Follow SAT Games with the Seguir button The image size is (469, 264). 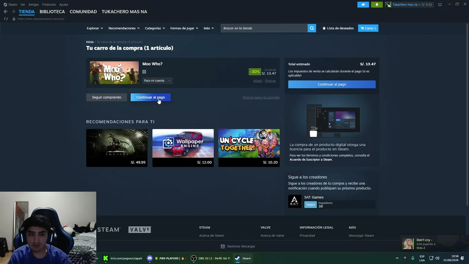310,205
